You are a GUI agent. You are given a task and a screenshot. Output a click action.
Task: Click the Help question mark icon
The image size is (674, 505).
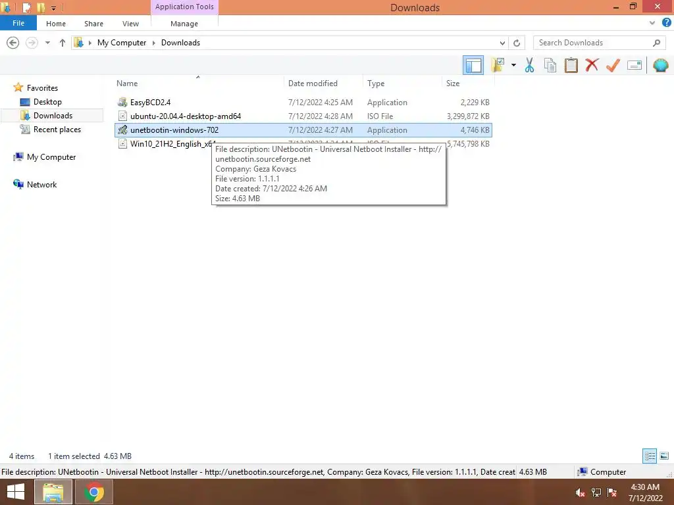pos(667,23)
